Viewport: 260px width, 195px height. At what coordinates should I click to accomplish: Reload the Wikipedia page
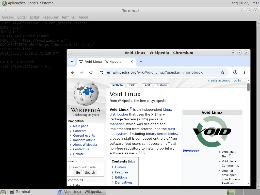(91, 72)
